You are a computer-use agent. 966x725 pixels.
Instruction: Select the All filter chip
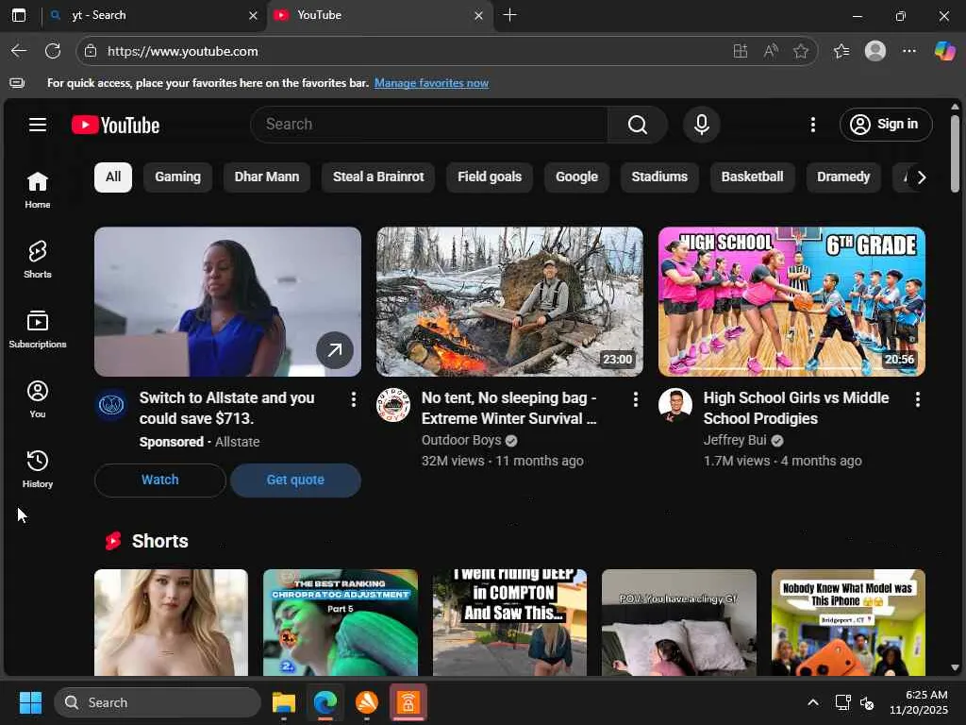tap(113, 177)
